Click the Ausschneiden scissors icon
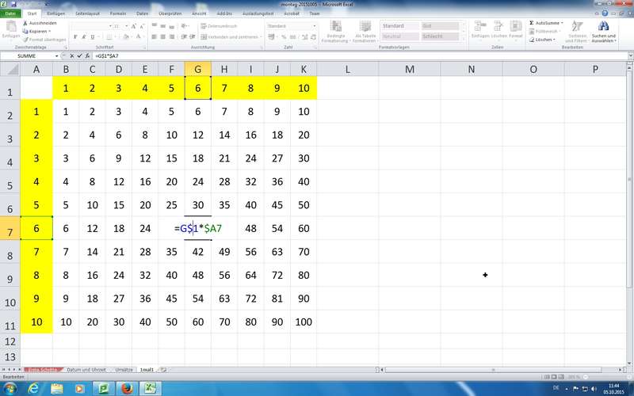Viewport: 634px width, 396px height. click(x=25, y=24)
